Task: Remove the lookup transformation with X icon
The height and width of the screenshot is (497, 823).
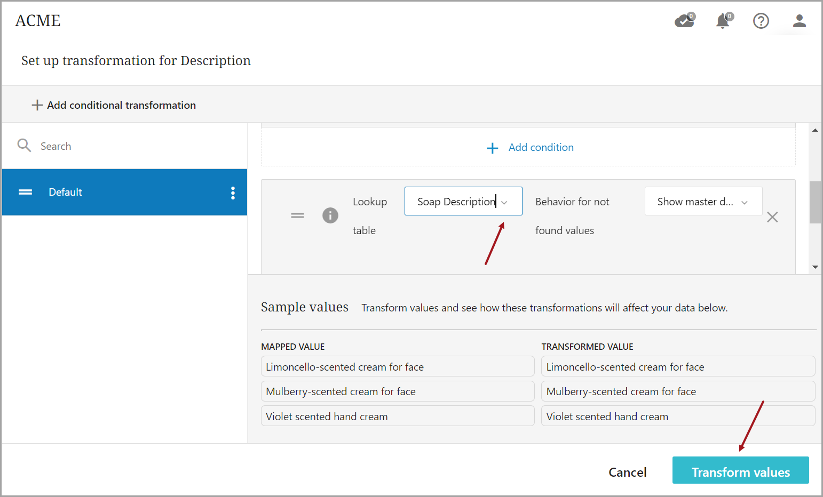Action: coord(772,217)
